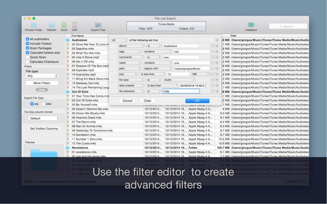This screenshot has width=327, height=204.
Task: Add a rule after name row
Action: click(x=217, y=63)
